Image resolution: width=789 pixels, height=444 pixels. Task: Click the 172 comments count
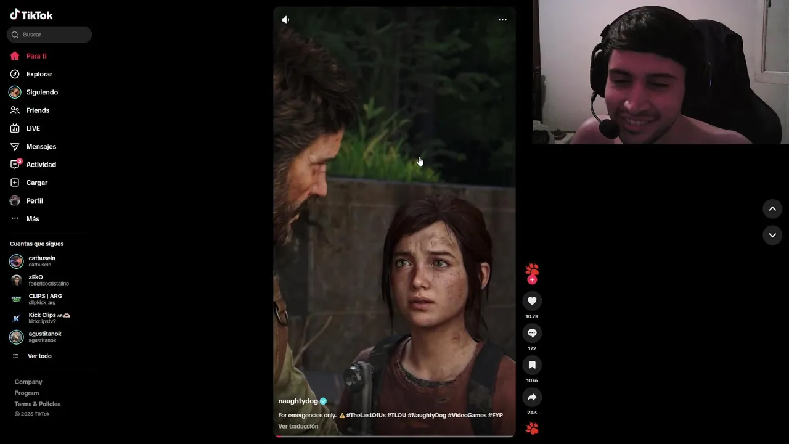pos(532,348)
